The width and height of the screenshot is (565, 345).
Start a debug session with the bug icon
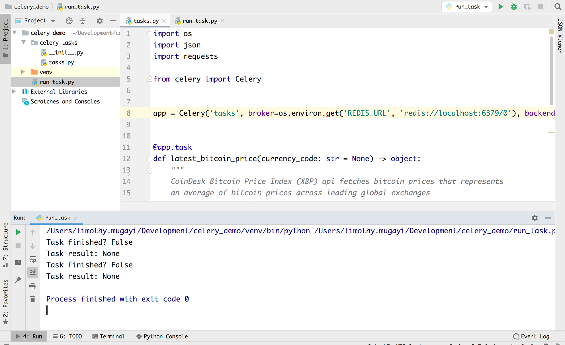click(x=514, y=7)
